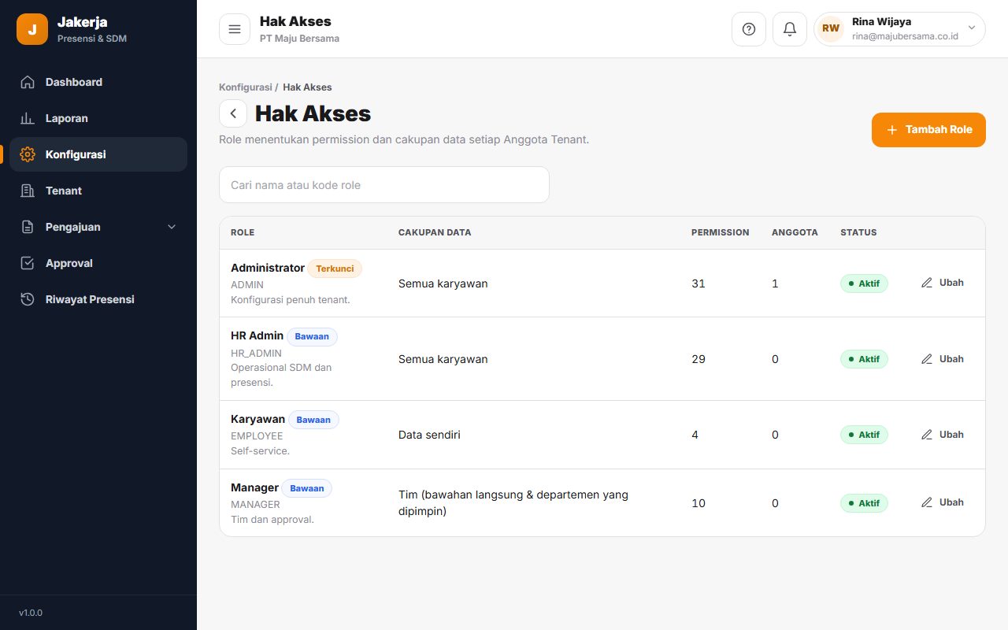
Task: Click the Tenant building icon
Action: pyautogui.click(x=28, y=191)
